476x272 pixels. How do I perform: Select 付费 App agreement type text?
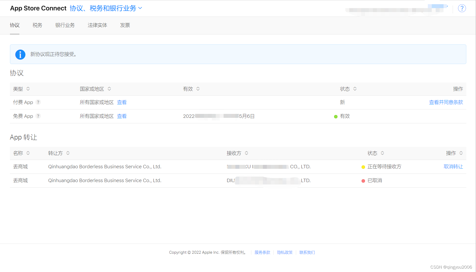point(23,102)
